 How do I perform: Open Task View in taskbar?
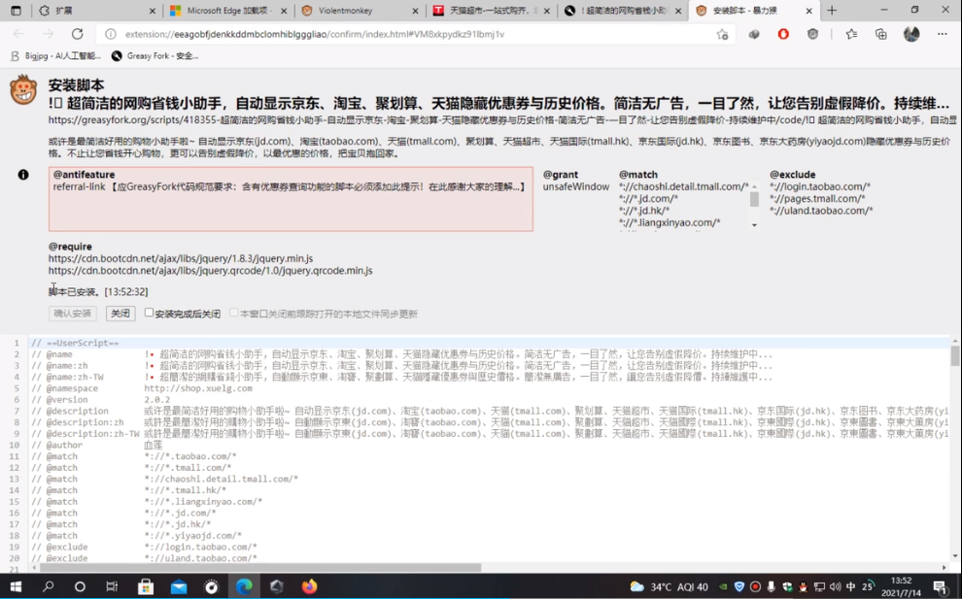(112, 586)
